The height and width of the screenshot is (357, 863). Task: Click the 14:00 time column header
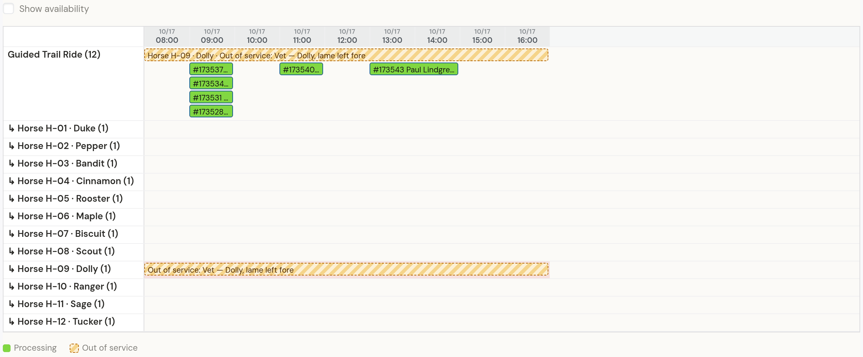(437, 37)
